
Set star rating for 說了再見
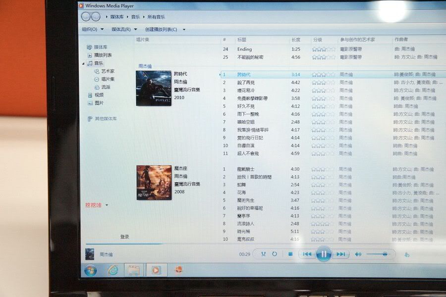pos(323,83)
